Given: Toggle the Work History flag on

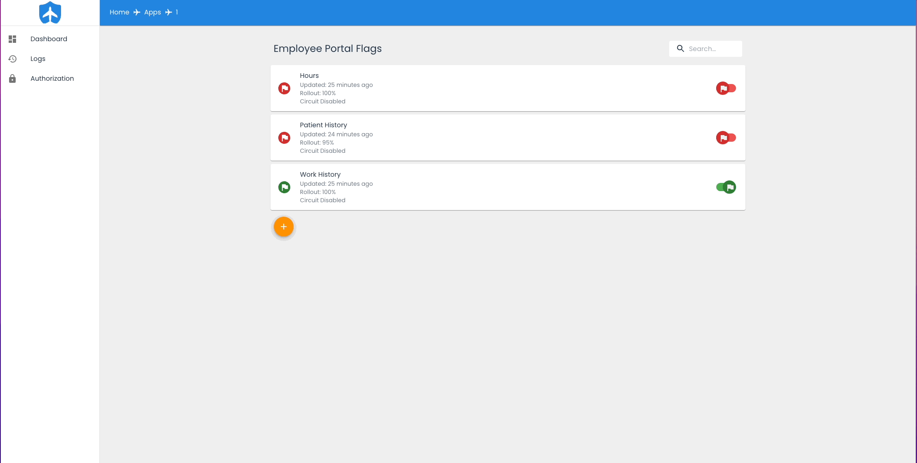Looking at the screenshot, I should point(726,187).
